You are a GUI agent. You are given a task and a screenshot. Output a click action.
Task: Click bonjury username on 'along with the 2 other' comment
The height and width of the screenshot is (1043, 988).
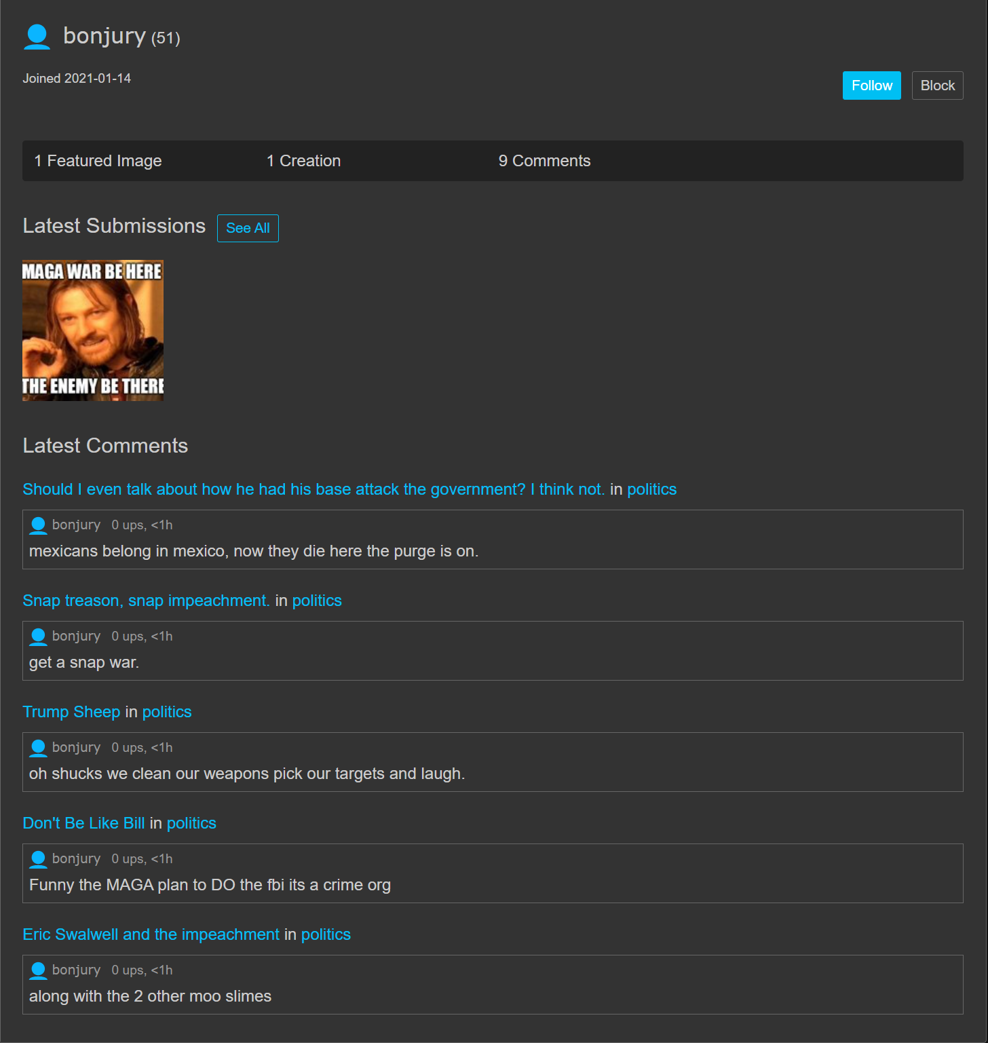pyautogui.click(x=76, y=970)
